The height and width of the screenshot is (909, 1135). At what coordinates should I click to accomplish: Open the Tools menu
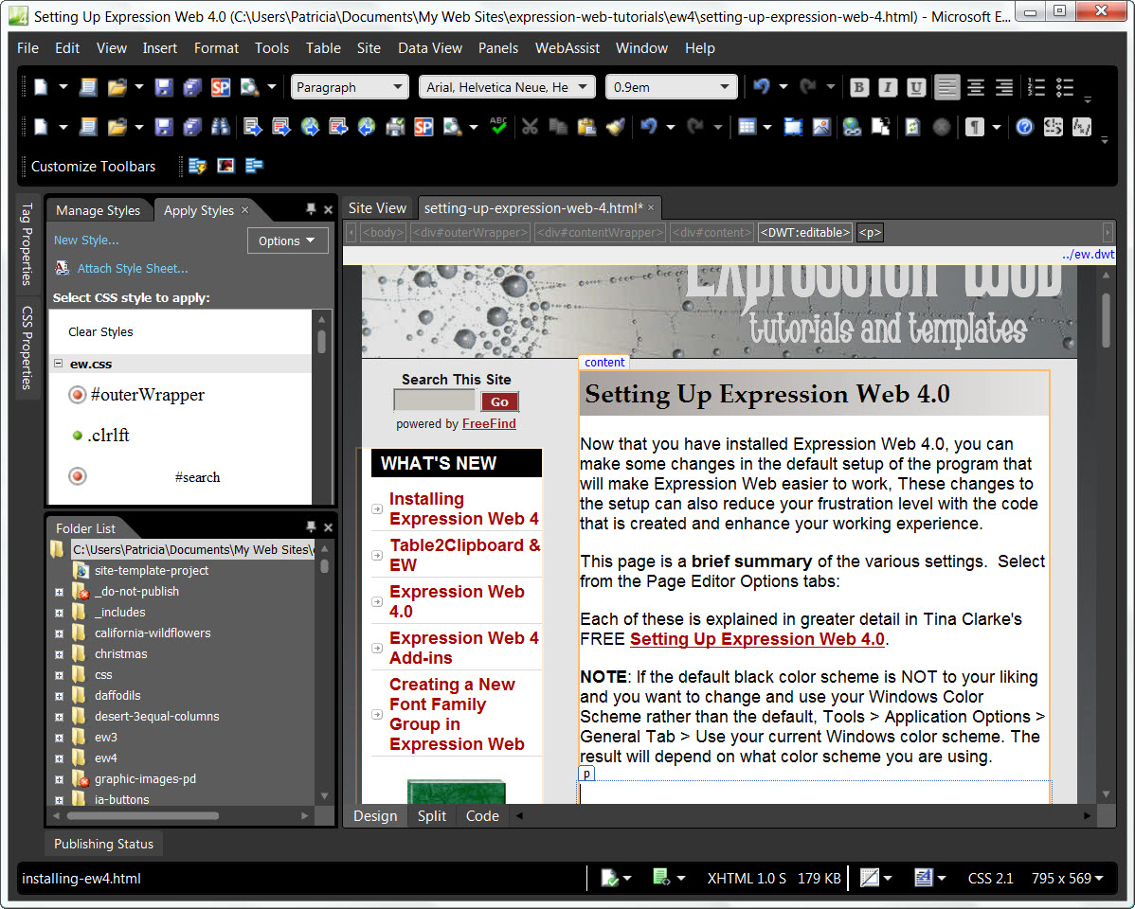coord(272,47)
